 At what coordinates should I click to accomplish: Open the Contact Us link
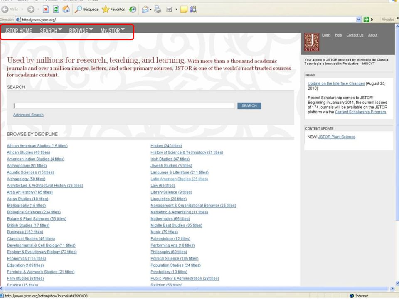(x=355, y=35)
